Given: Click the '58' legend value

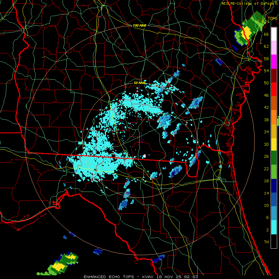Looking at the screenshot, I should pyautogui.click(x=266, y=59).
